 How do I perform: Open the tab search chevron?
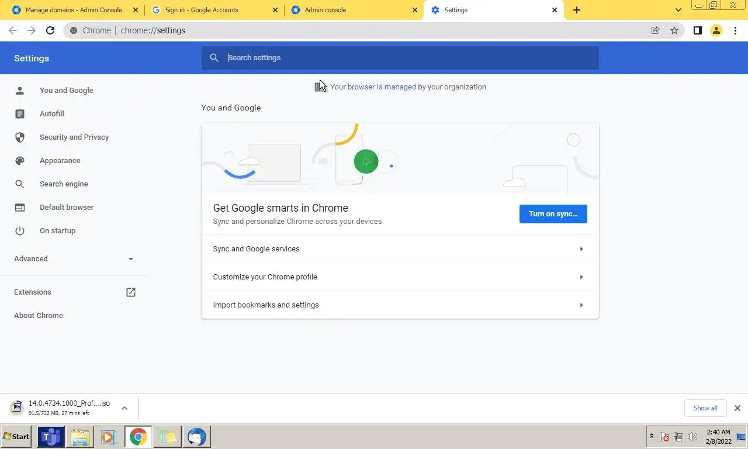pyautogui.click(x=678, y=10)
